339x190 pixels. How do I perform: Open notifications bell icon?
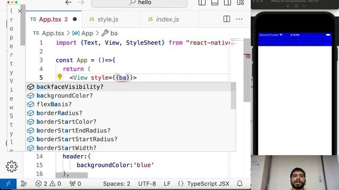point(239,184)
